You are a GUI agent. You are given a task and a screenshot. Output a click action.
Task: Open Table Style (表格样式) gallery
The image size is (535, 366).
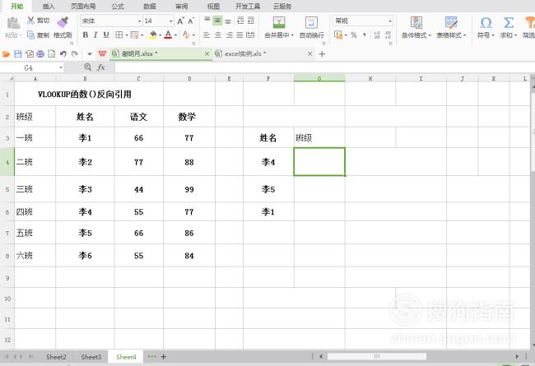451,27
